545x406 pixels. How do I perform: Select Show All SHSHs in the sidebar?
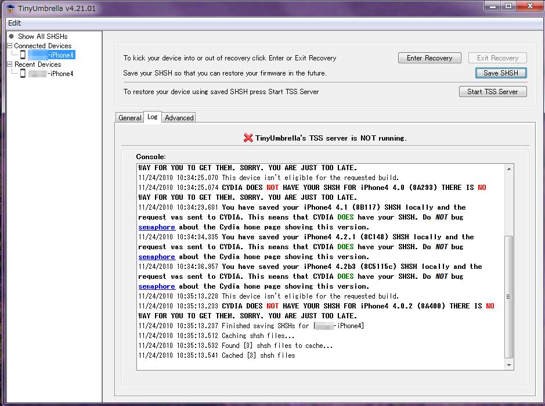(x=43, y=37)
